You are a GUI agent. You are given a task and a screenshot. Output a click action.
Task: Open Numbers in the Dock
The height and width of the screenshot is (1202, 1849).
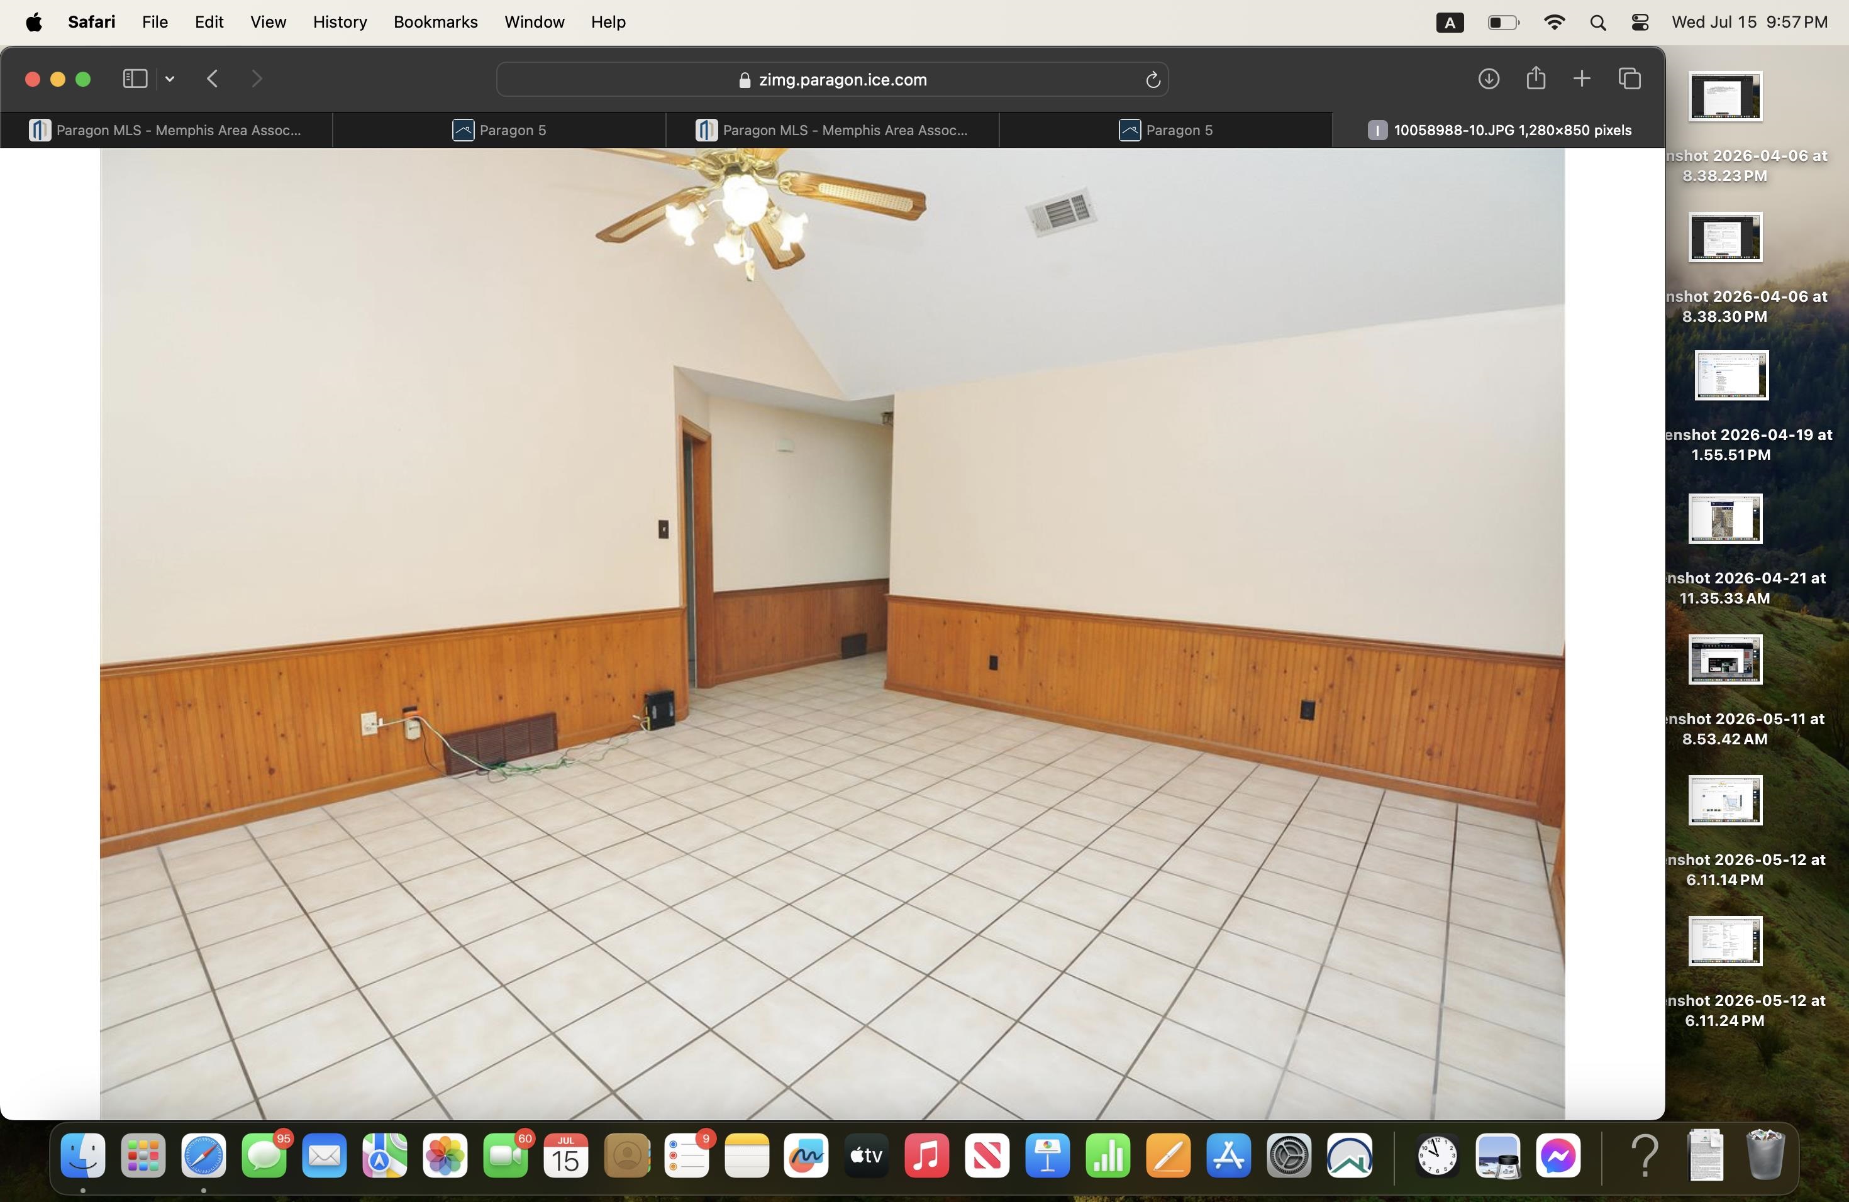(x=1108, y=1156)
